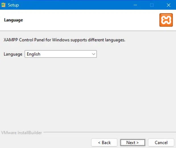Image resolution: width=176 pixels, height=148 pixels.
Task: Click the Language heading text
Action: click(x=13, y=20)
